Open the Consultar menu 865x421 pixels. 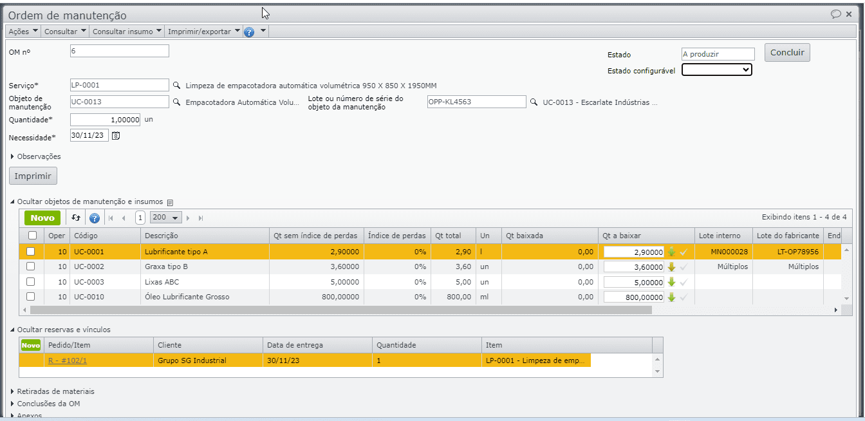coord(65,32)
